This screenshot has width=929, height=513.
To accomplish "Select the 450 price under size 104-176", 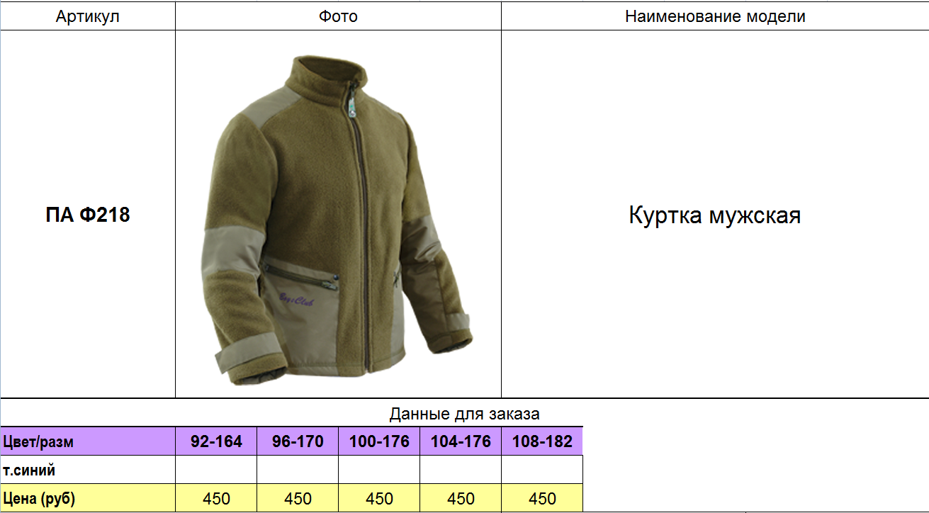I will (x=461, y=498).
